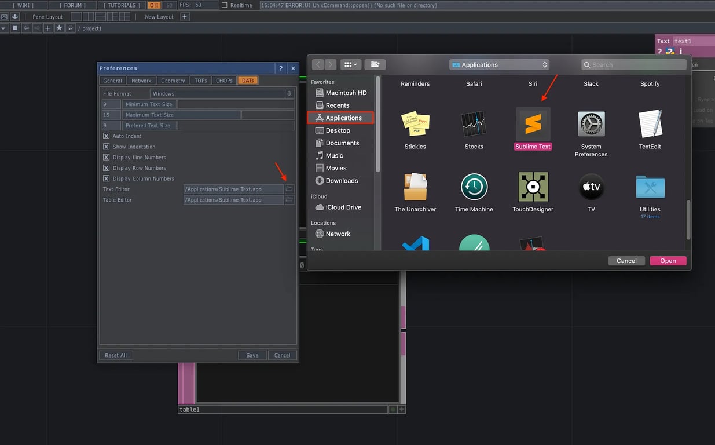Click folder browse icon for Table Editor

coord(289,200)
